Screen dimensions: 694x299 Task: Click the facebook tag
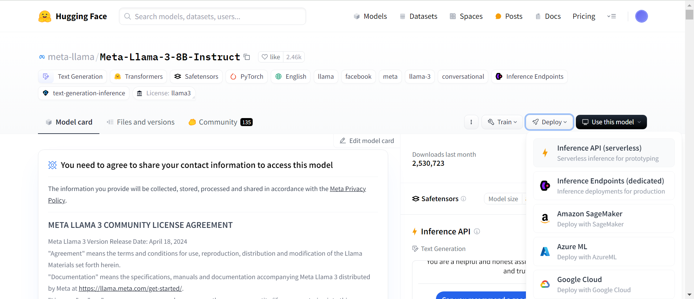pyautogui.click(x=358, y=77)
